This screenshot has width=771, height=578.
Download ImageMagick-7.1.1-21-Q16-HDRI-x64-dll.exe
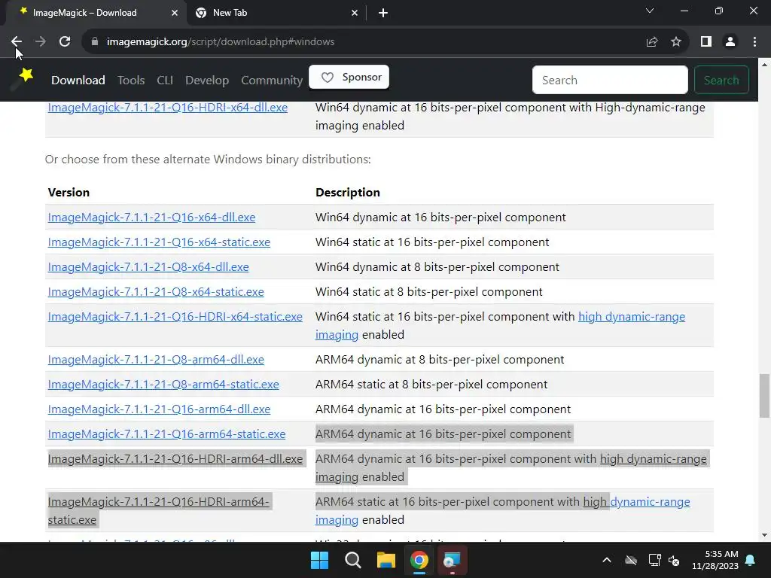(x=168, y=108)
